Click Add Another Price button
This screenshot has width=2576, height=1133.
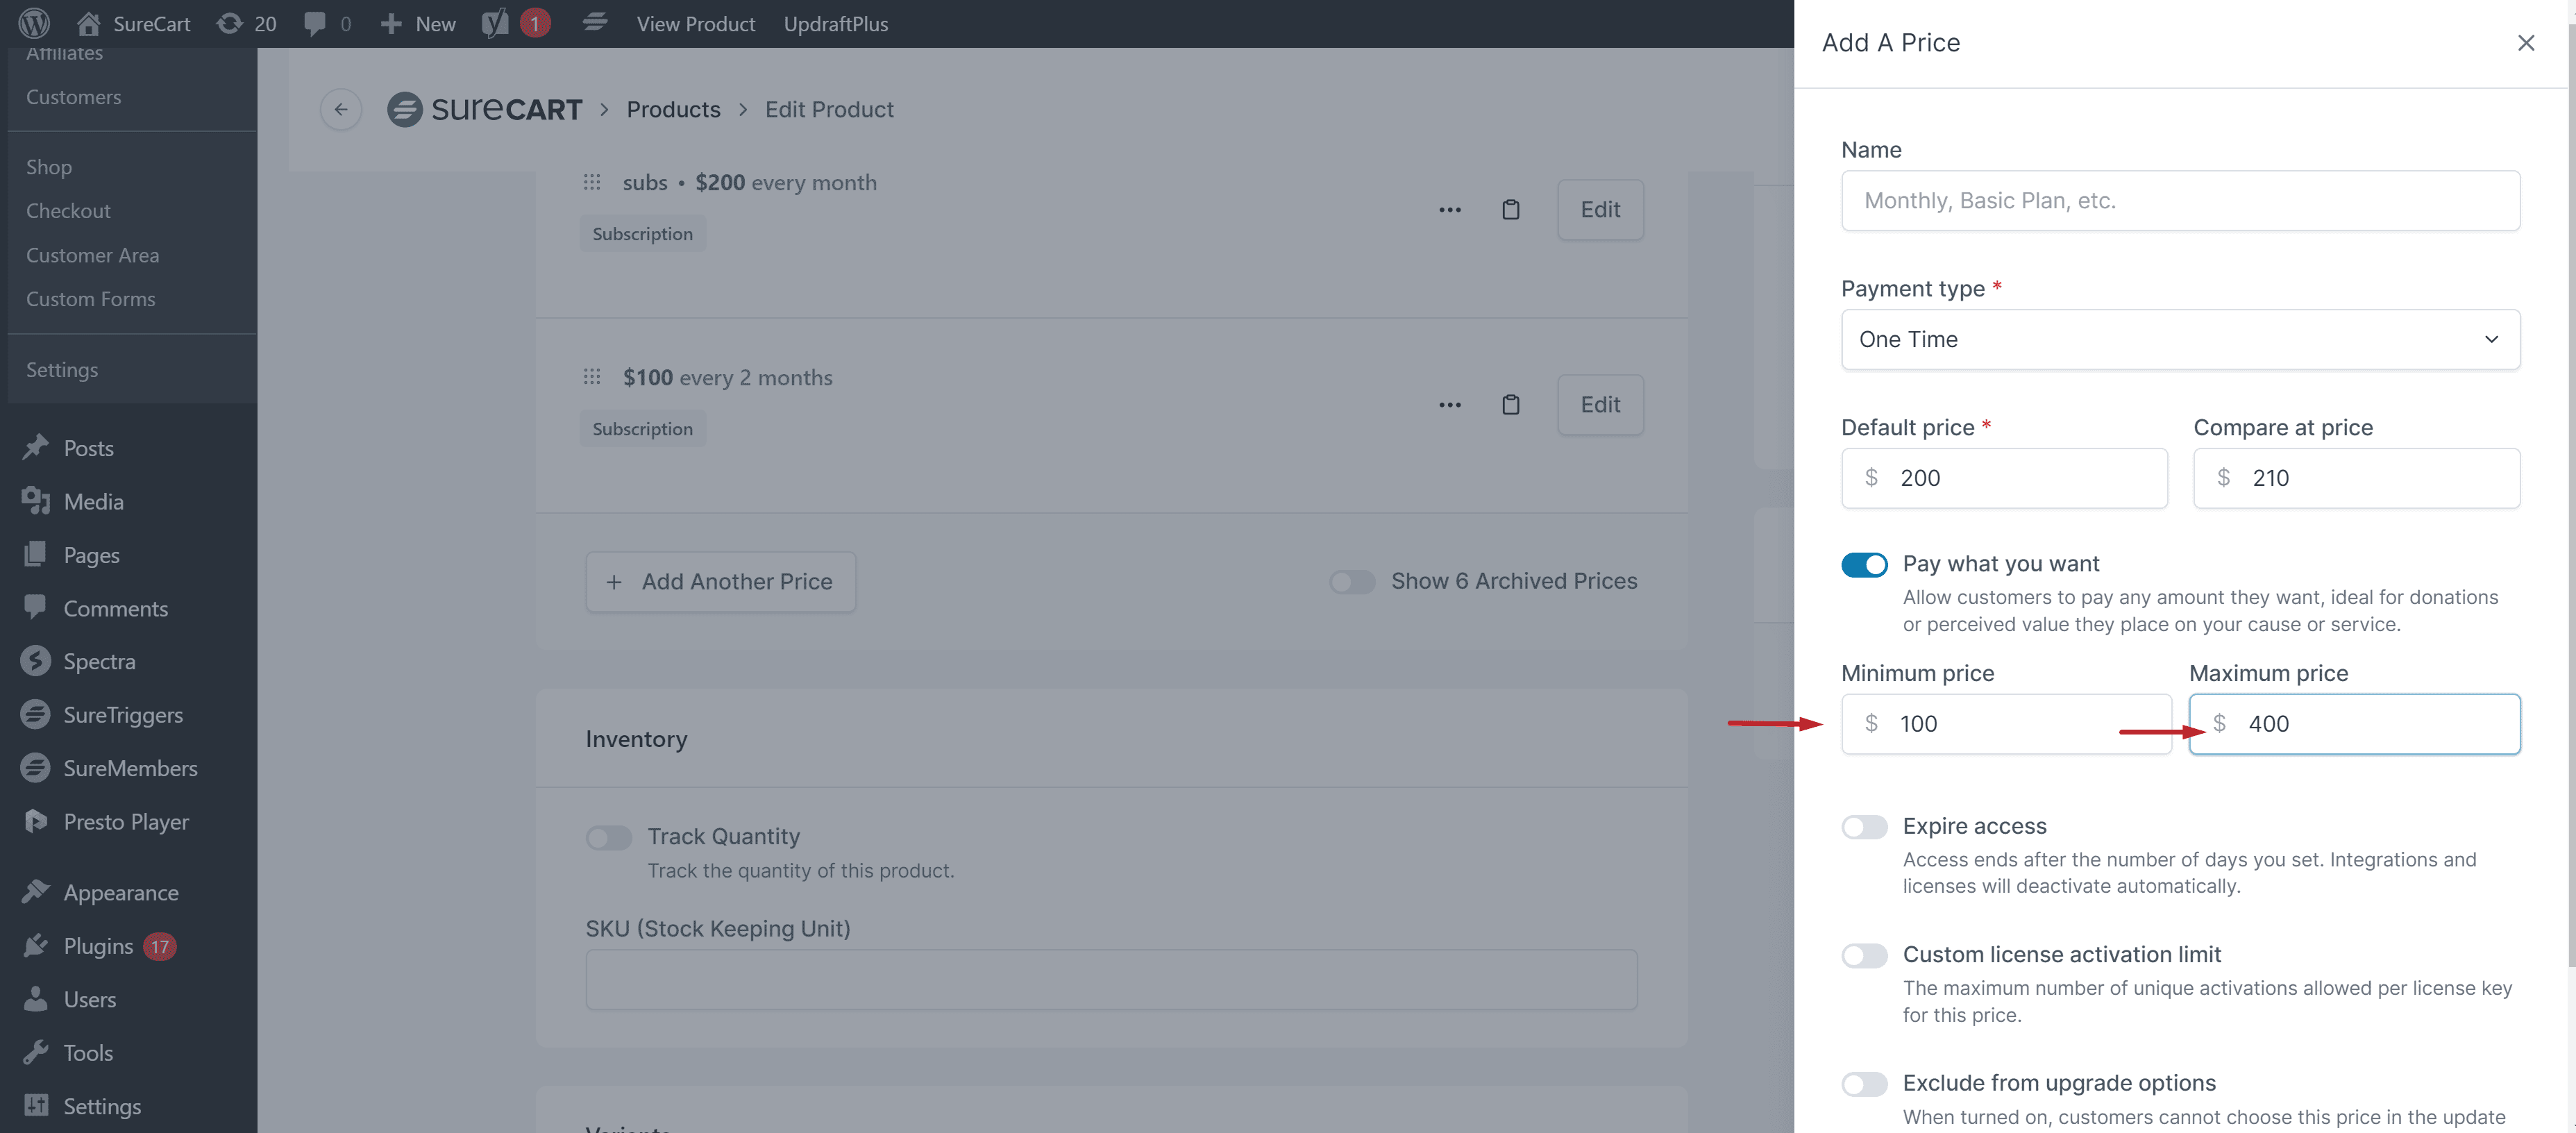tap(720, 582)
